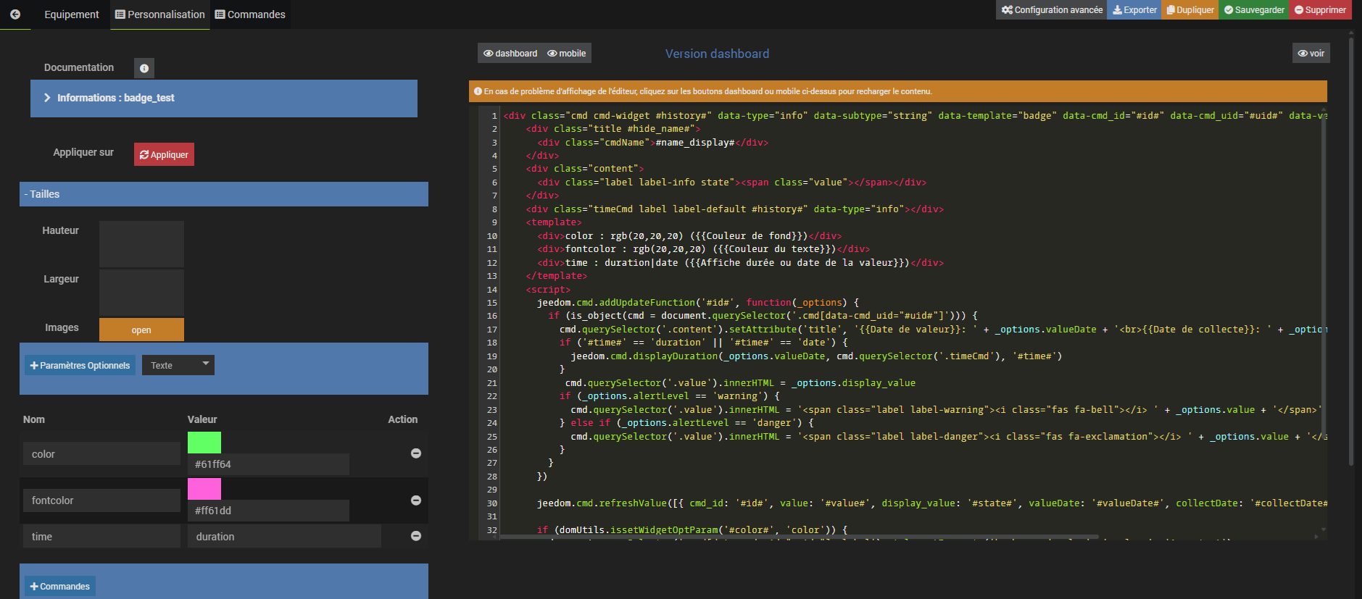Click the back arrow icon
Viewport: 1362px width, 599px height.
[x=15, y=14]
